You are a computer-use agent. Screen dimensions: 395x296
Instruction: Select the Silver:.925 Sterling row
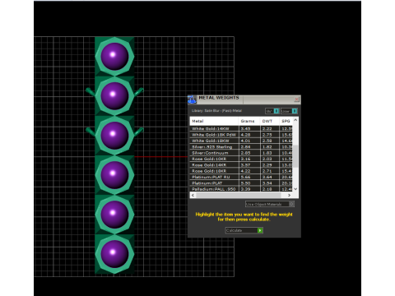(x=241, y=146)
